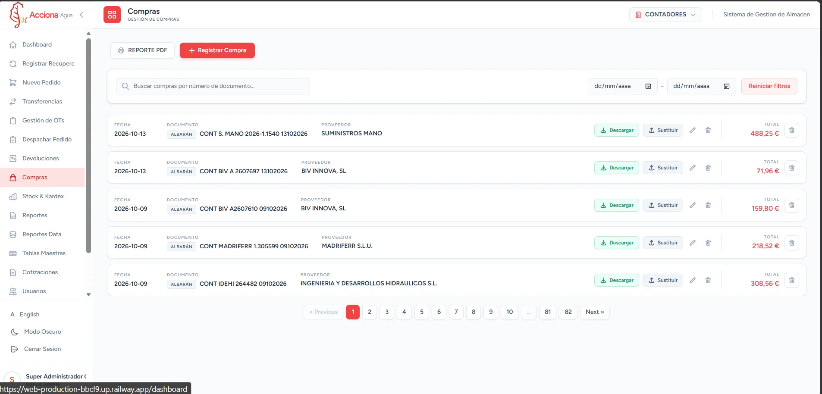Focus the purchase search field

pyautogui.click(x=213, y=86)
